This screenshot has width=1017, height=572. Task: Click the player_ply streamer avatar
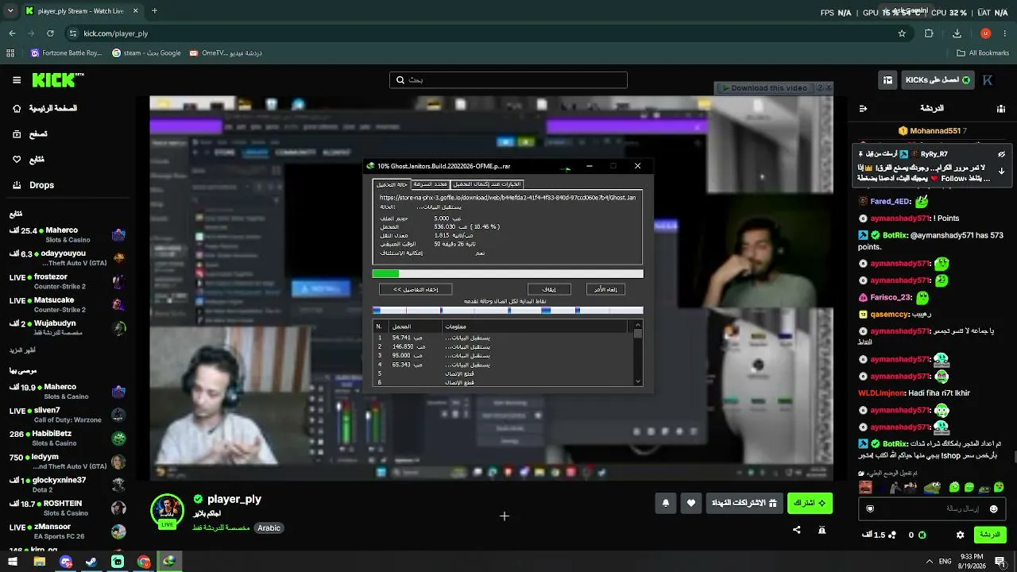click(168, 511)
